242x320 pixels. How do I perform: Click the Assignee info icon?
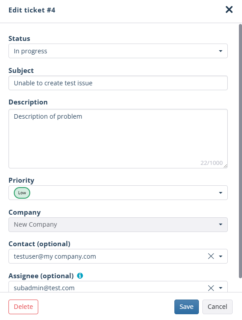[x=80, y=276]
